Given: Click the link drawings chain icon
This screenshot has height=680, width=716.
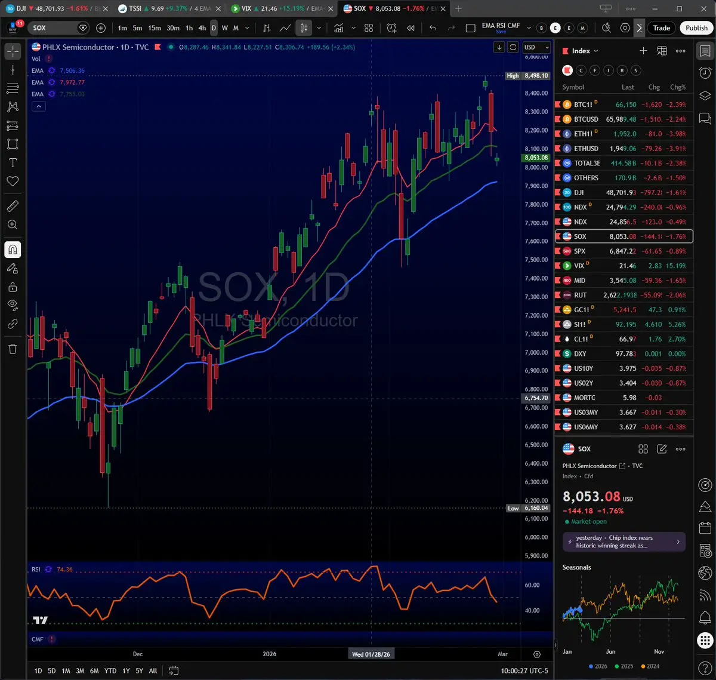Looking at the screenshot, I should pyautogui.click(x=13, y=324).
